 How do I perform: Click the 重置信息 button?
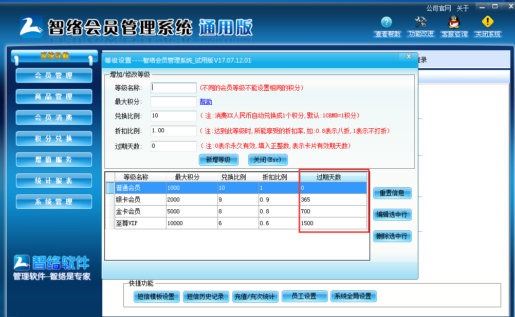coord(392,193)
